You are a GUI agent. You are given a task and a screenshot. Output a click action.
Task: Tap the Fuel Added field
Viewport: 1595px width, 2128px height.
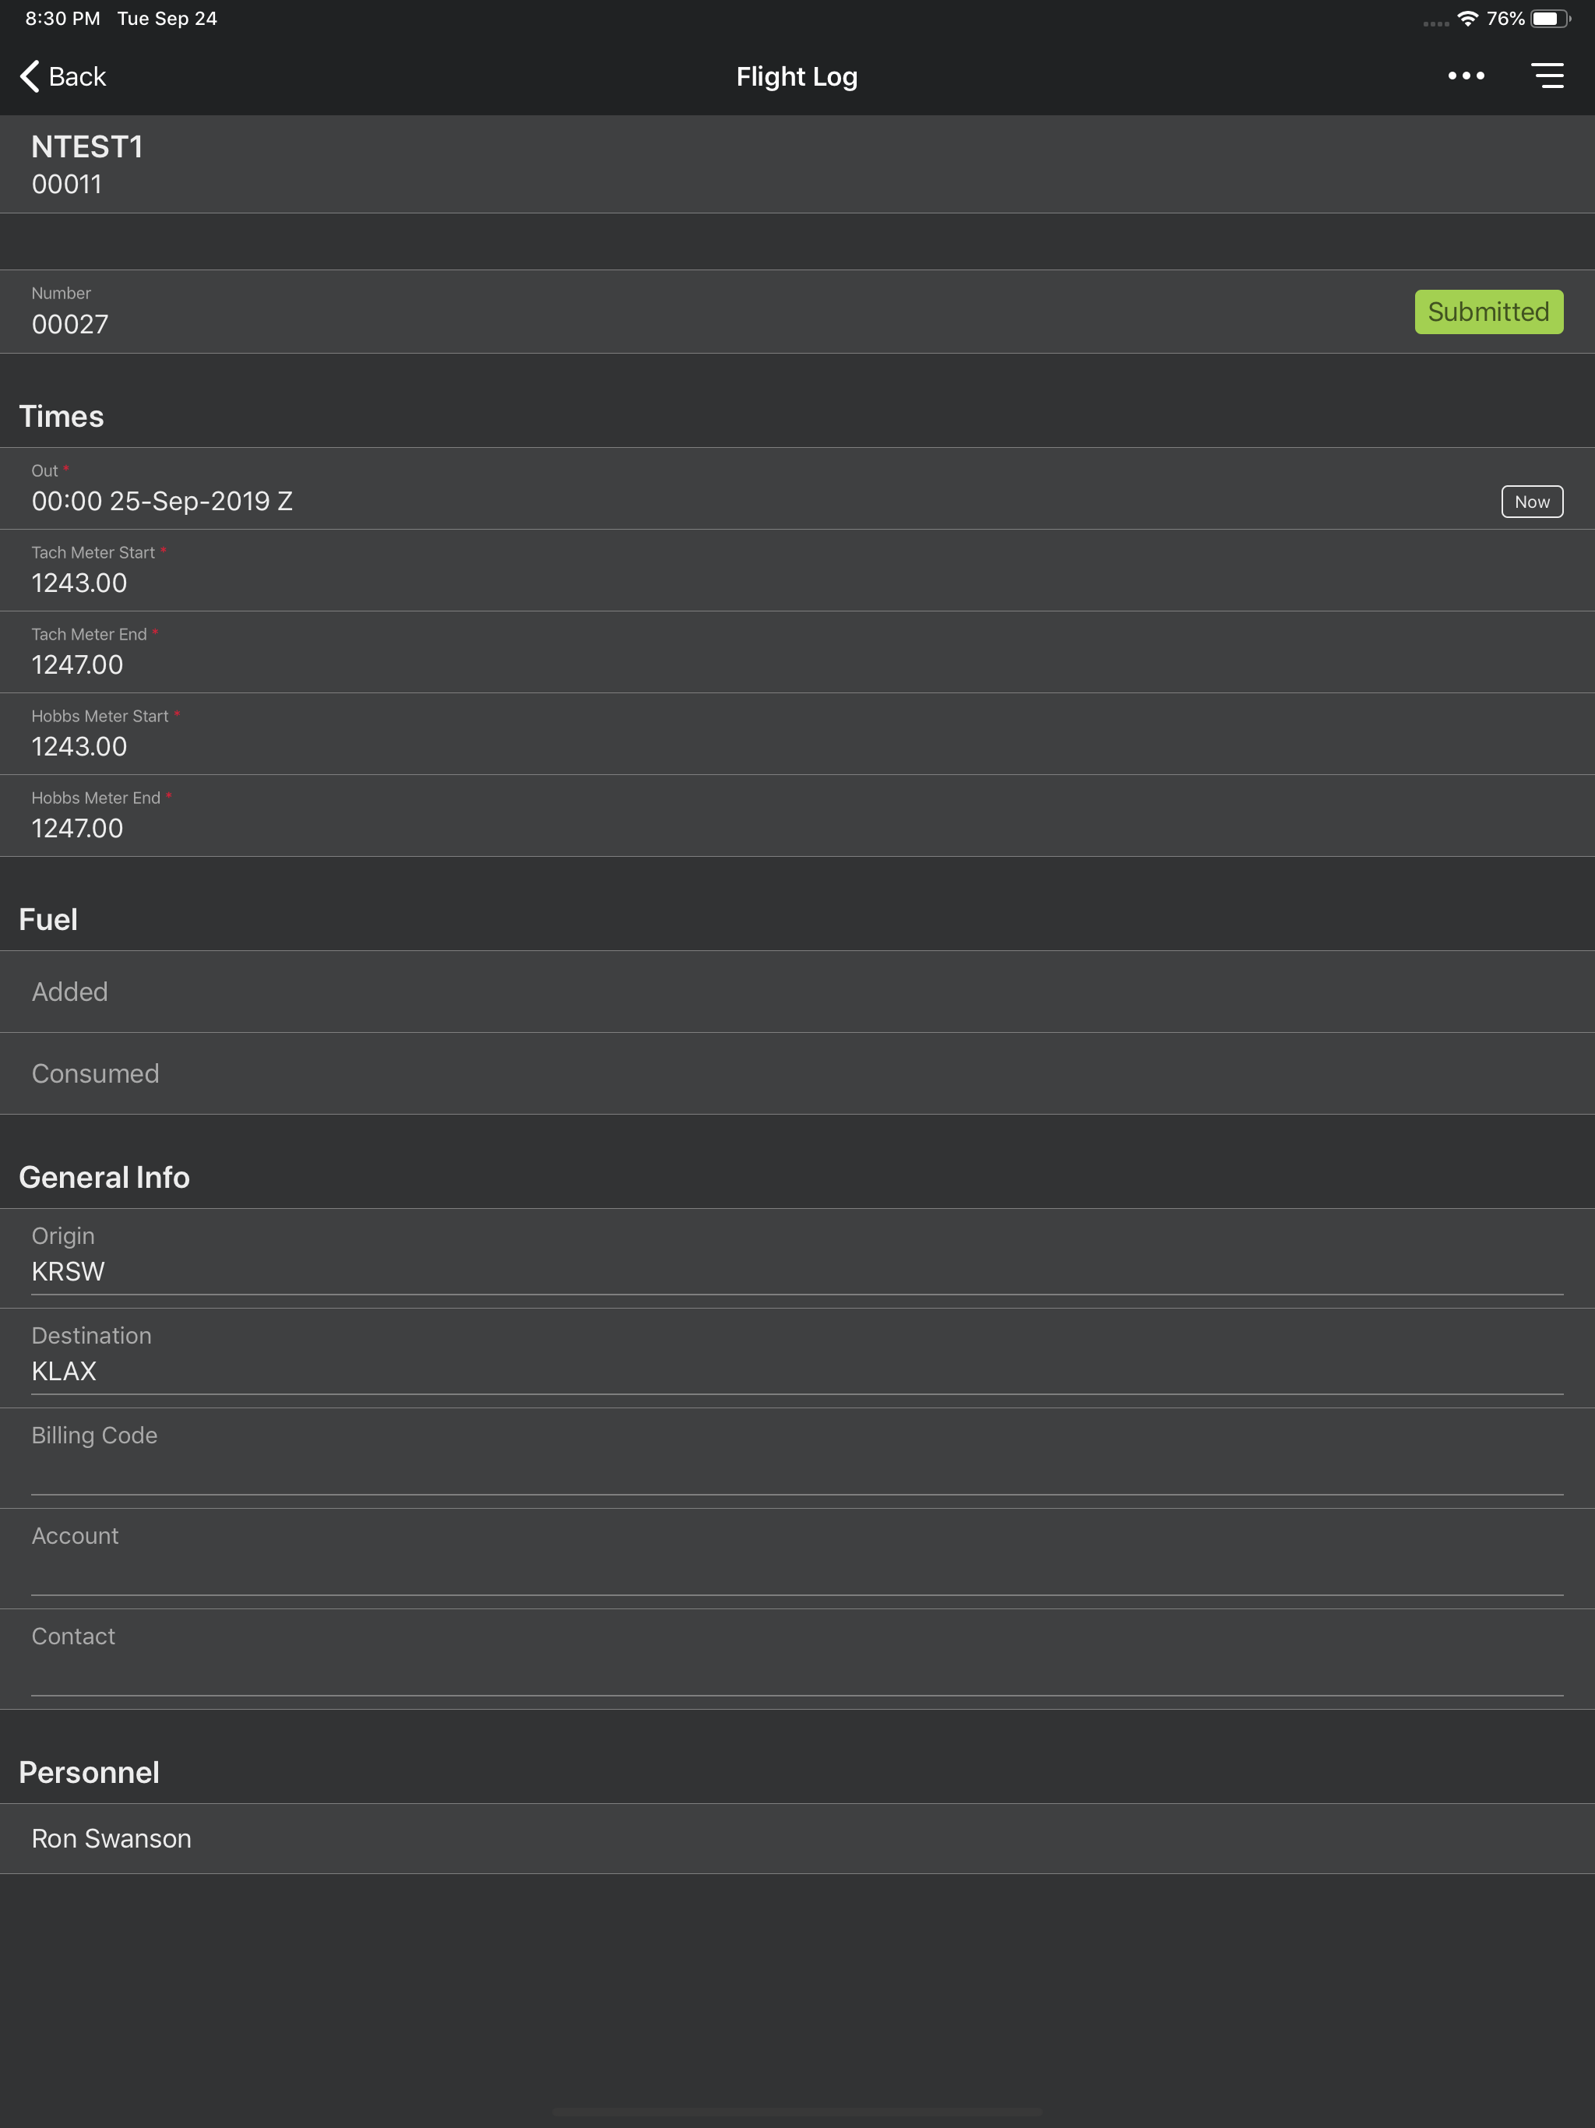pos(797,992)
